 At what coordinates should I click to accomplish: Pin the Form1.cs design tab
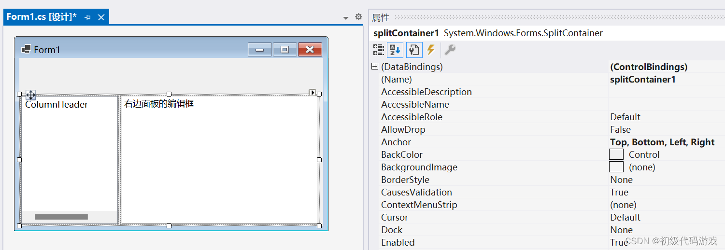[x=88, y=17]
